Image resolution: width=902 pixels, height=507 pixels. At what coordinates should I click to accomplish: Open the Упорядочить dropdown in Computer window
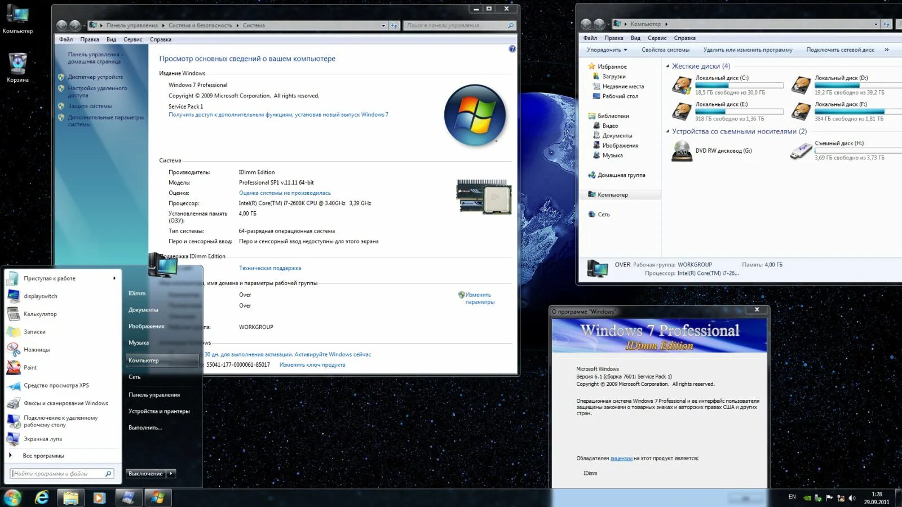607,50
